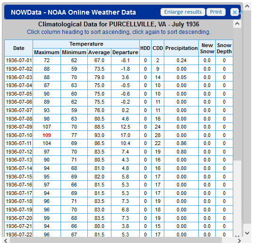Click maximum value 107 on July 9
The width and height of the screenshot is (254, 243).
(x=47, y=127)
